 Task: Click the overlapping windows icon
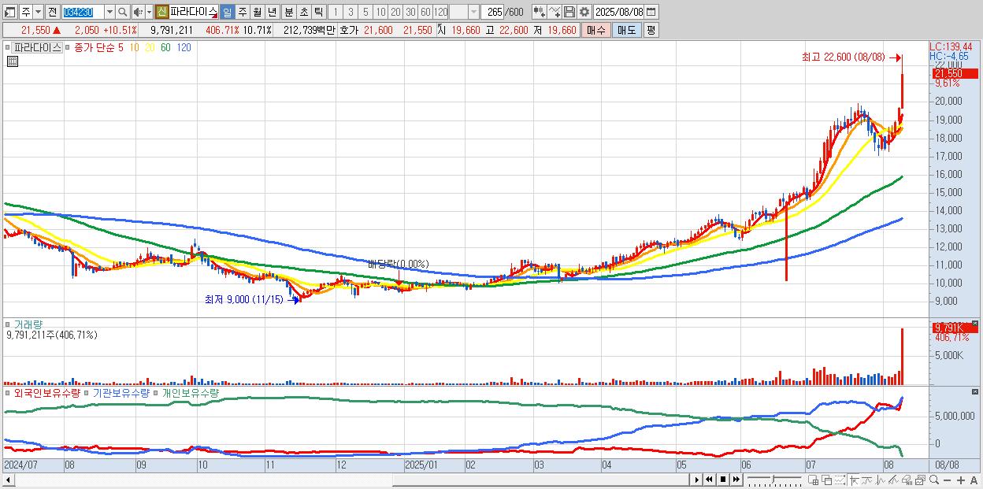tap(827, 480)
